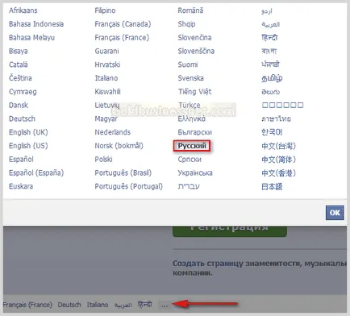
Task: Choose Dansk language
Action: click(x=19, y=105)
